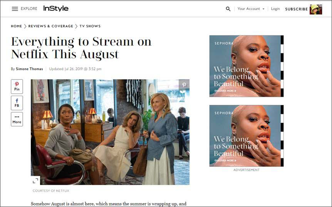Expand the photo with the fullscreen icon
The width and height of the screenshot is (332, 207).
tap(35, 181)
